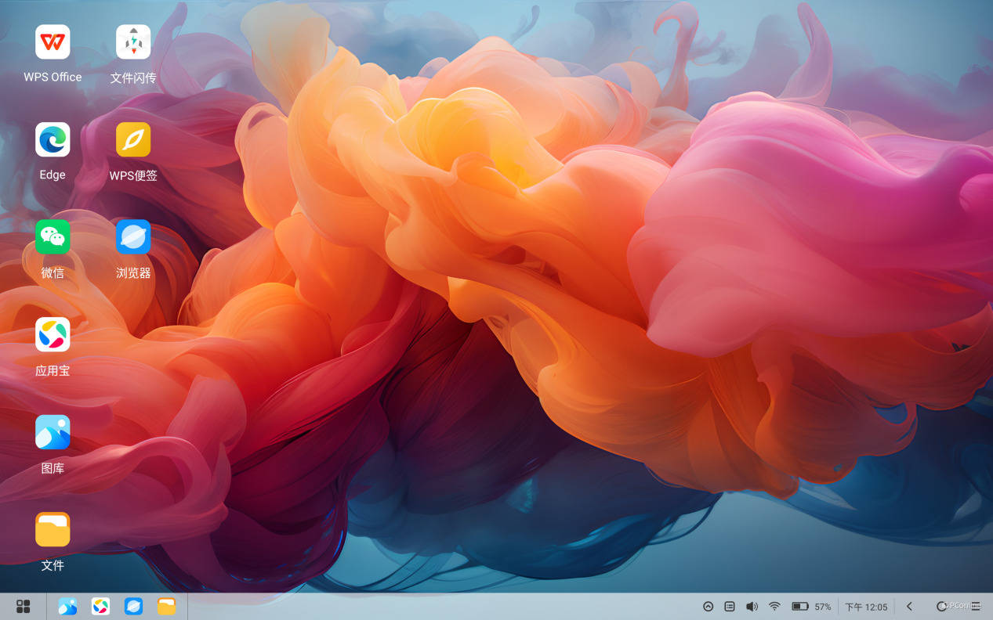Launch 微信 (WeChat) from the desktop
The image size is (993, 620).
[53, 237]
